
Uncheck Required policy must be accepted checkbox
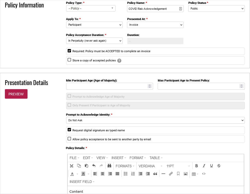tap(69, 51)
